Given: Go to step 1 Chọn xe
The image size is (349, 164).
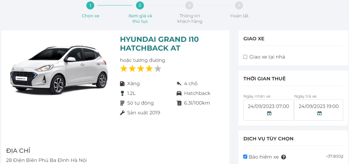Looking at the screenshot, I should tap(90, 5).
